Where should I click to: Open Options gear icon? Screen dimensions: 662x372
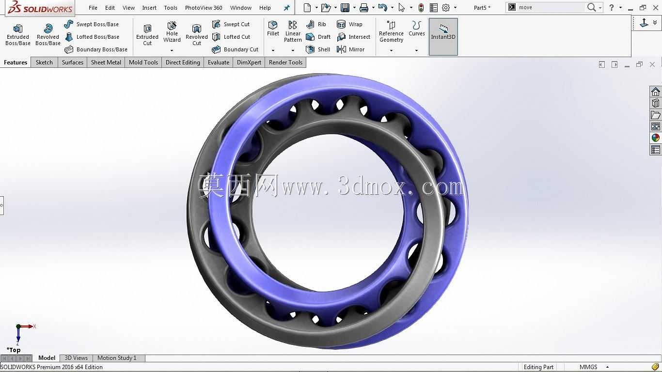click(x=446, y=8)
